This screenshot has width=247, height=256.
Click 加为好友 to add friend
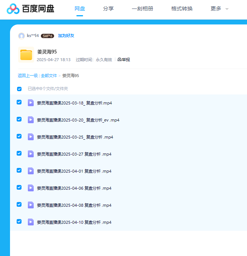pos(66,36)
